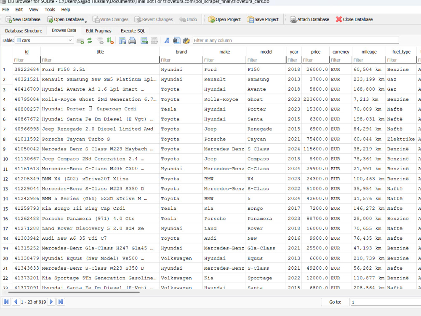Image resolution: width=421 pixels, height=316 pixels.
Task: Click the fuel type cell 'Elektrike'
Action: 401,139
